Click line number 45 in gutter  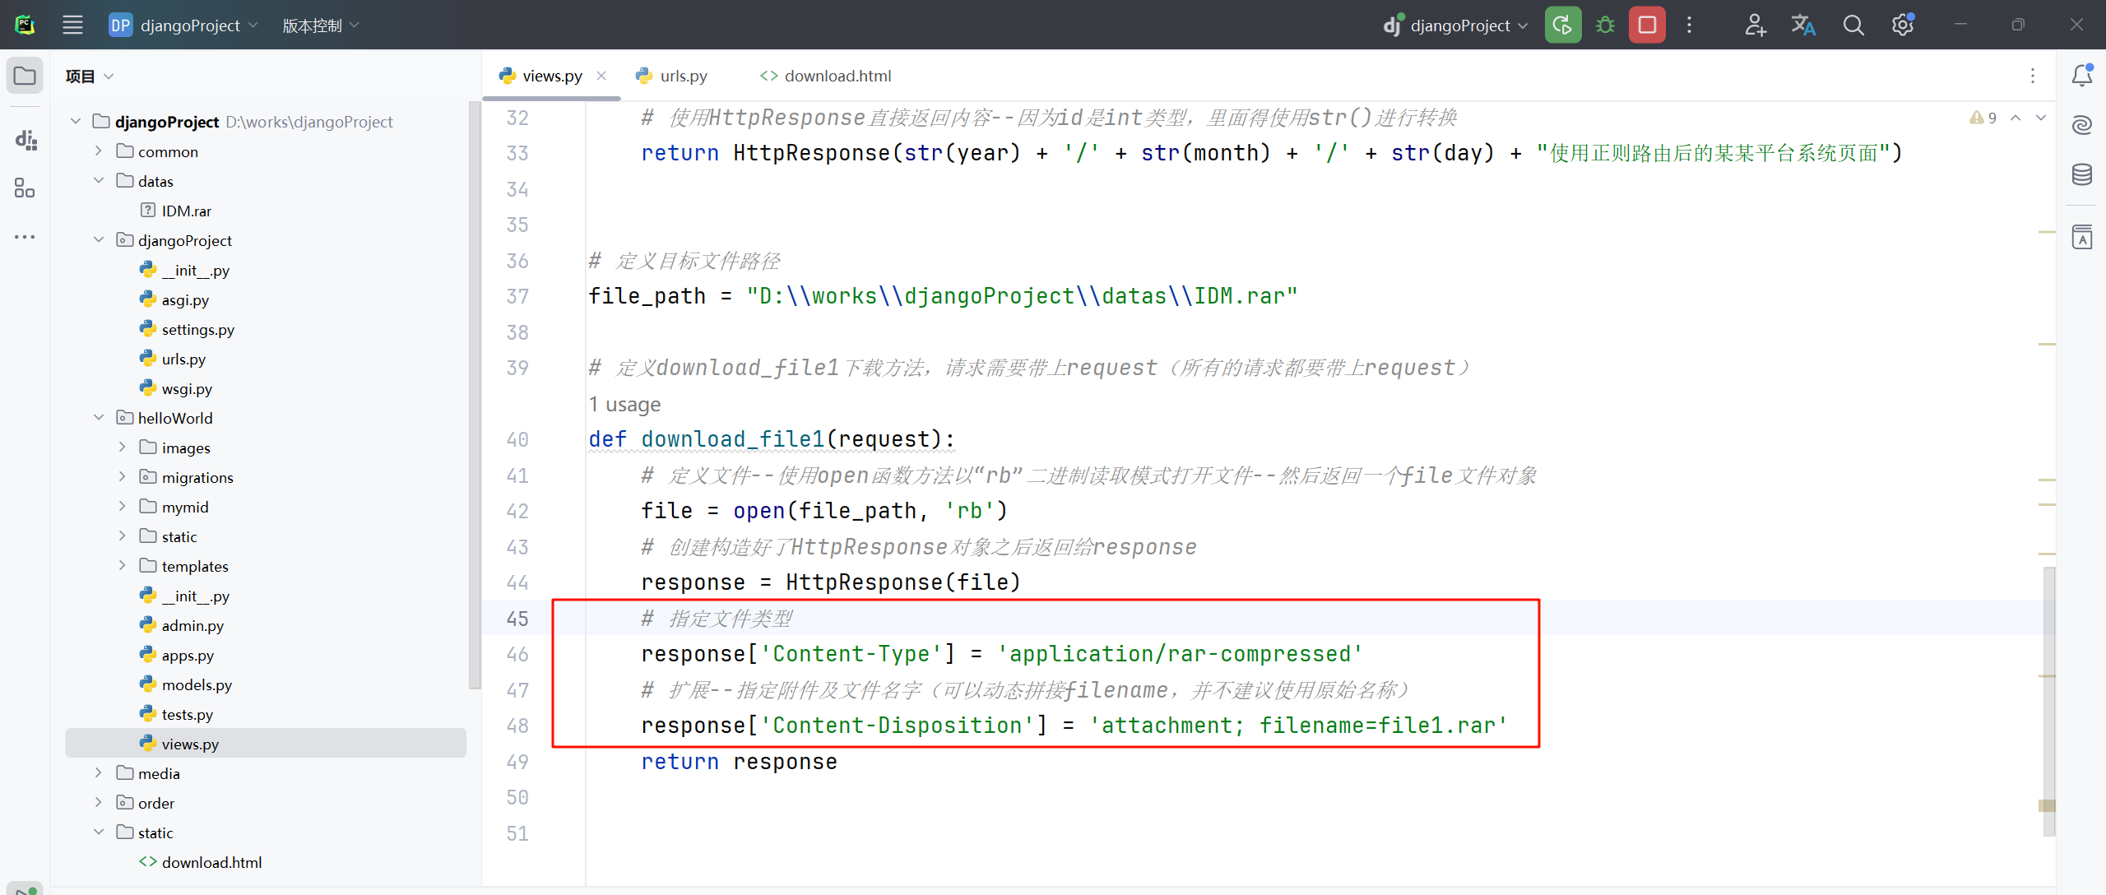[517, 619]
